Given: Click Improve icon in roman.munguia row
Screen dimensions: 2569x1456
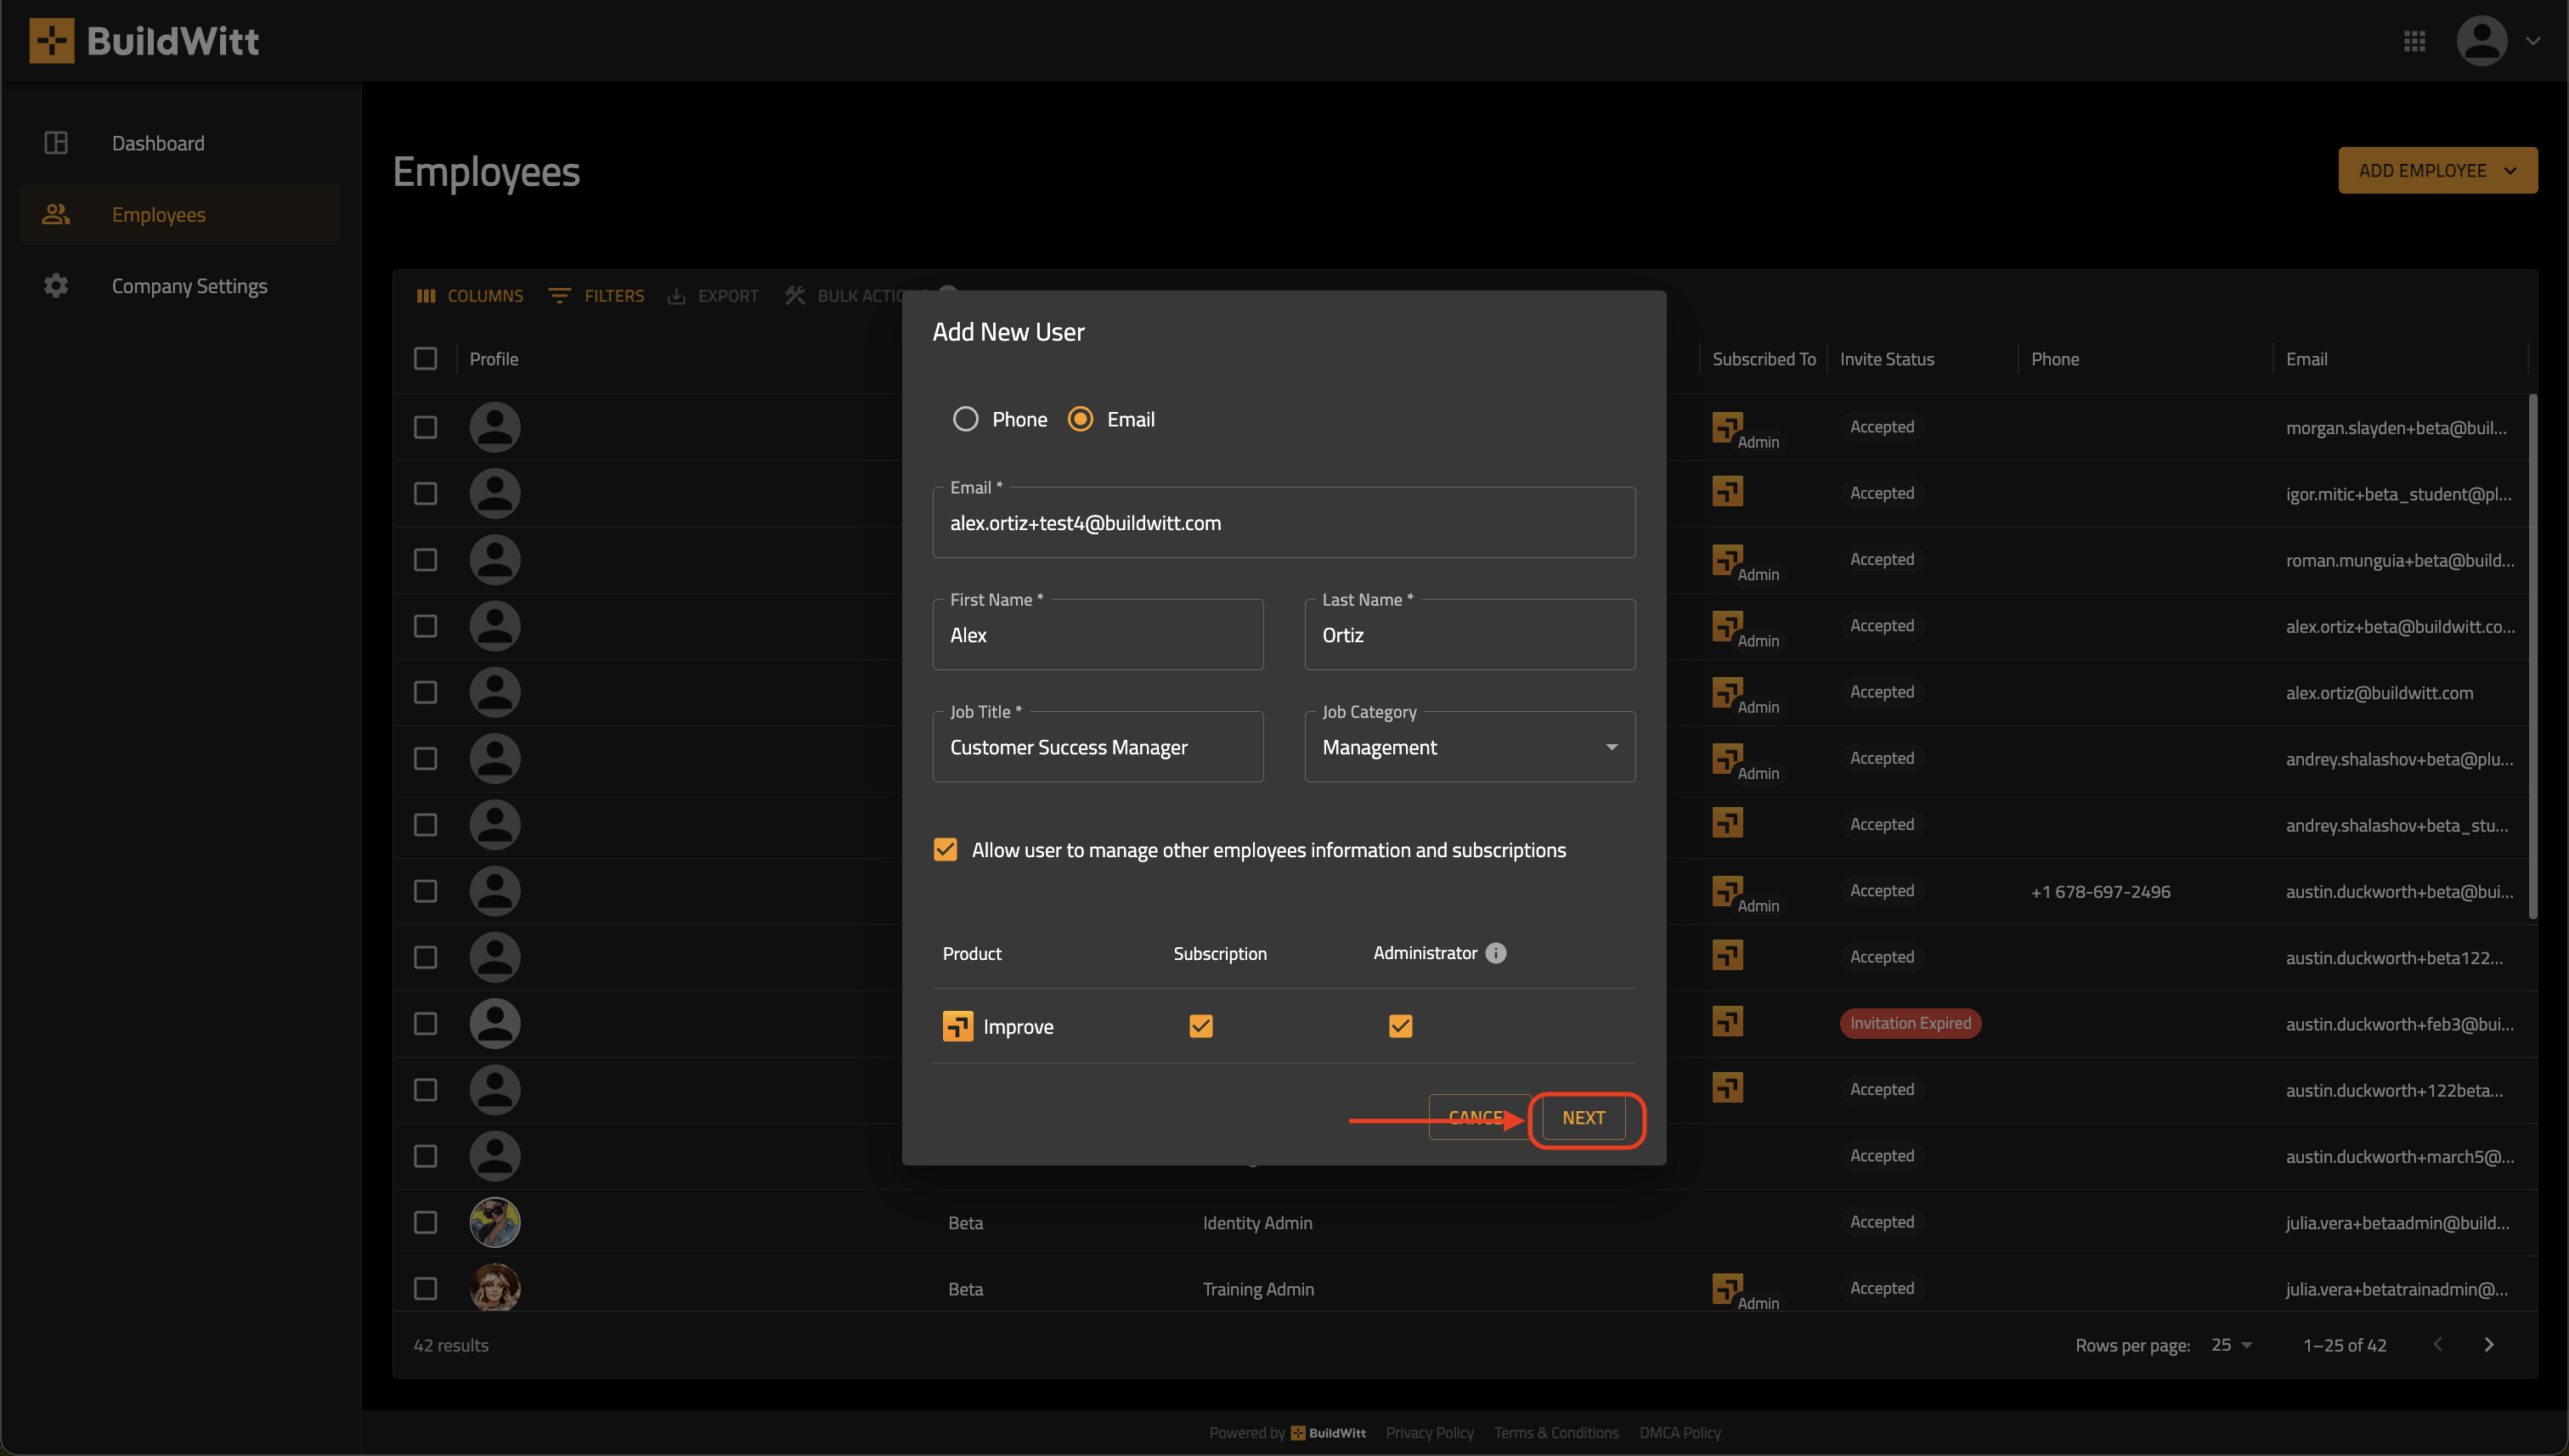Looking at the screenshot, I should point(1727,560).
